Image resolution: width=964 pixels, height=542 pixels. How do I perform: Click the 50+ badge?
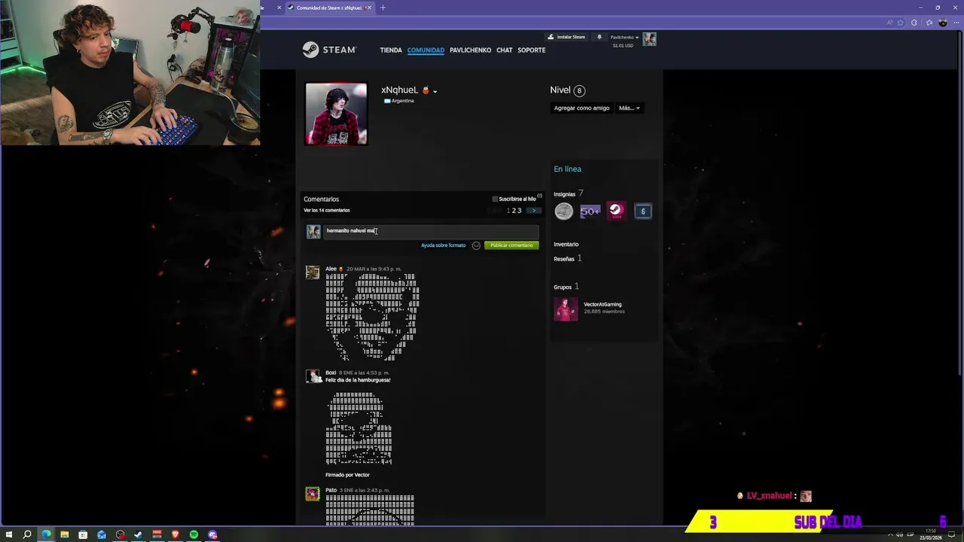click(590, 212)
